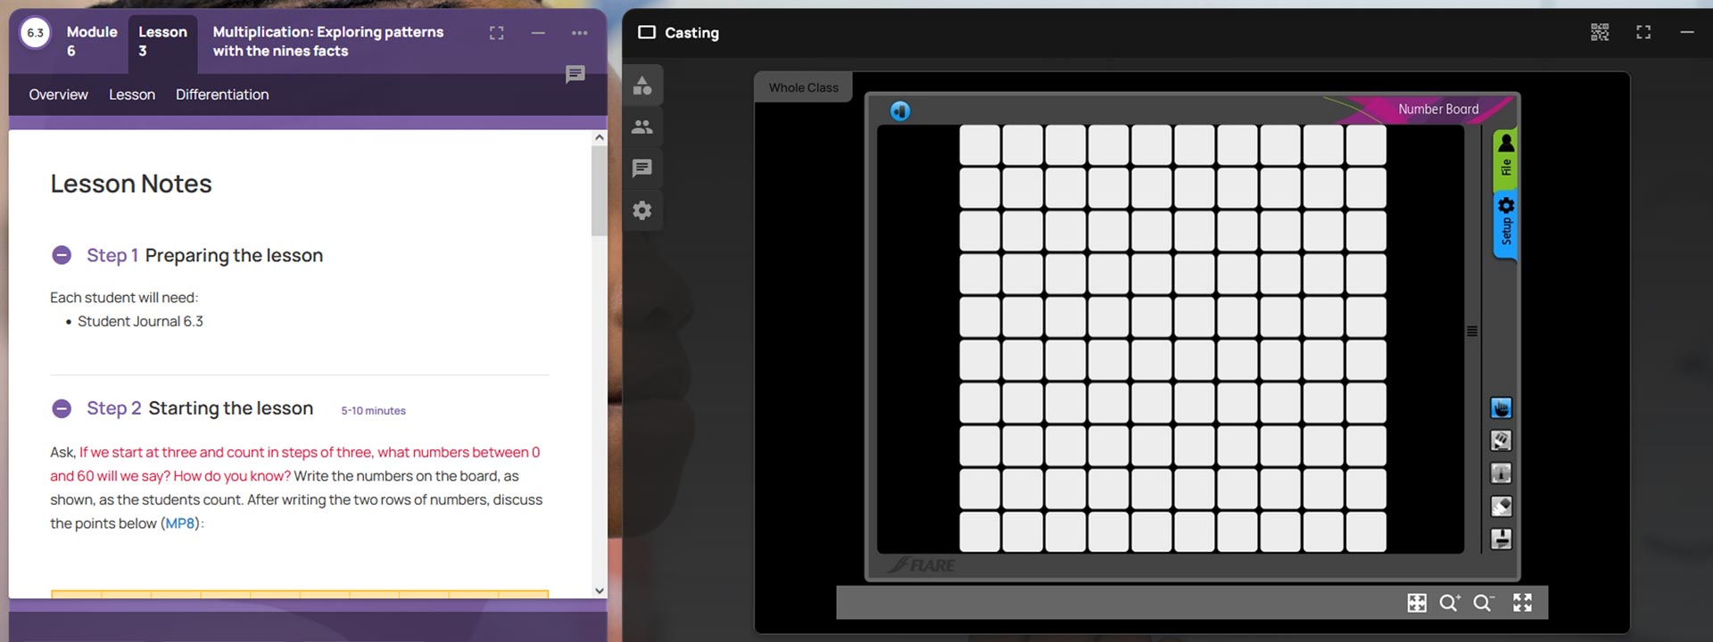Click the bottom-right tile of the number board
This screenshot has height=642, width=1713.
click(1366, 531)
